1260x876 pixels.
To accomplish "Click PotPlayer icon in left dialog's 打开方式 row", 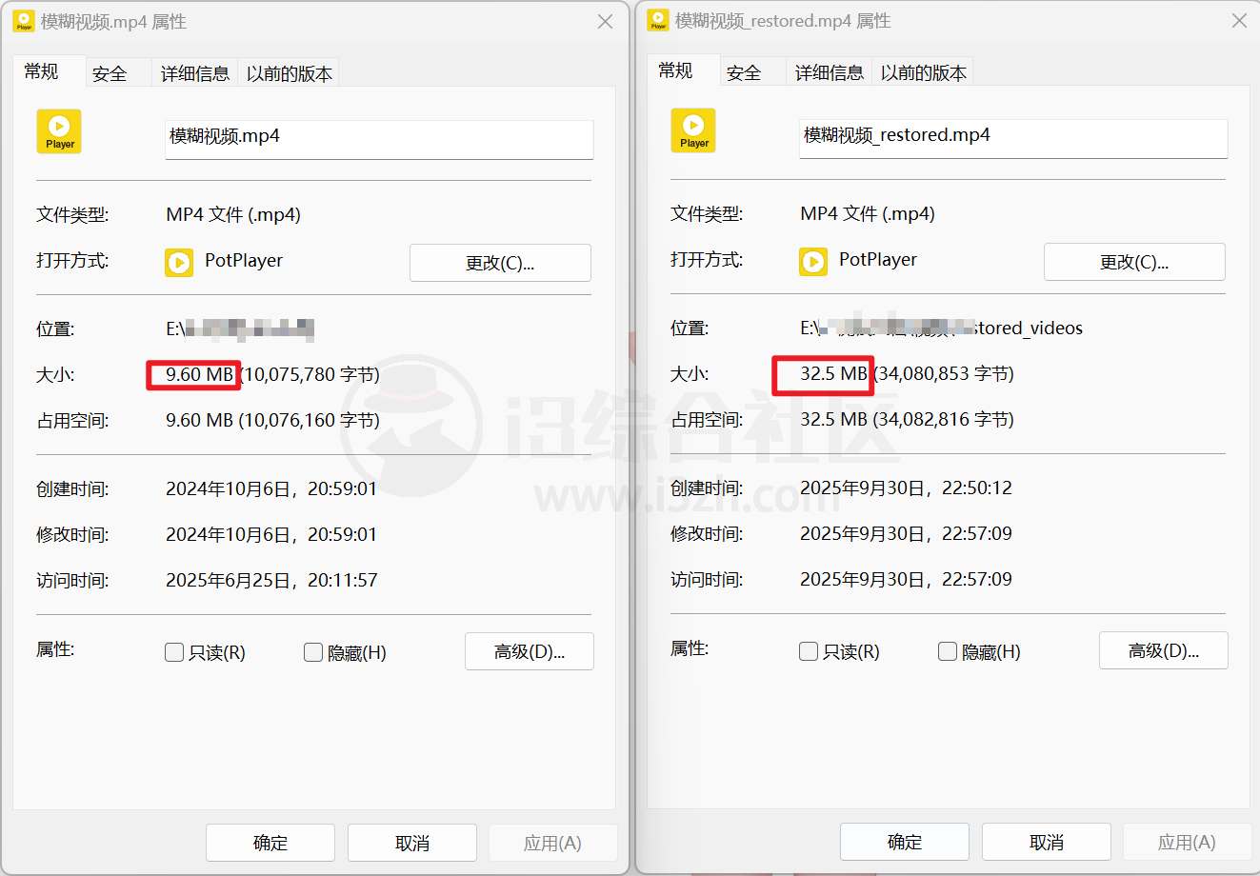I will [179, 262].
